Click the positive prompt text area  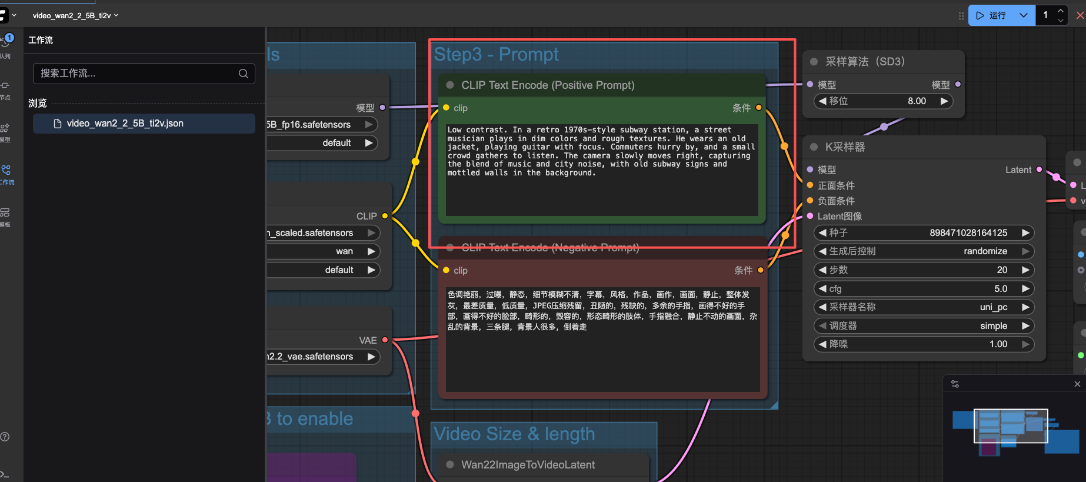[x=601, y=169]
